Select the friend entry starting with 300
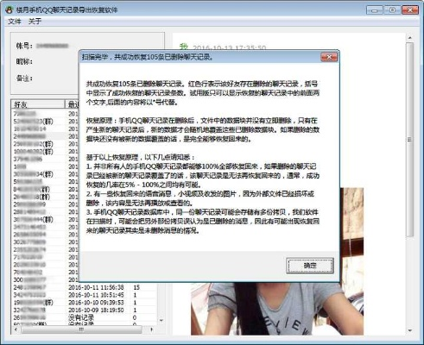 pyautogui.click(x=29, y=279)
